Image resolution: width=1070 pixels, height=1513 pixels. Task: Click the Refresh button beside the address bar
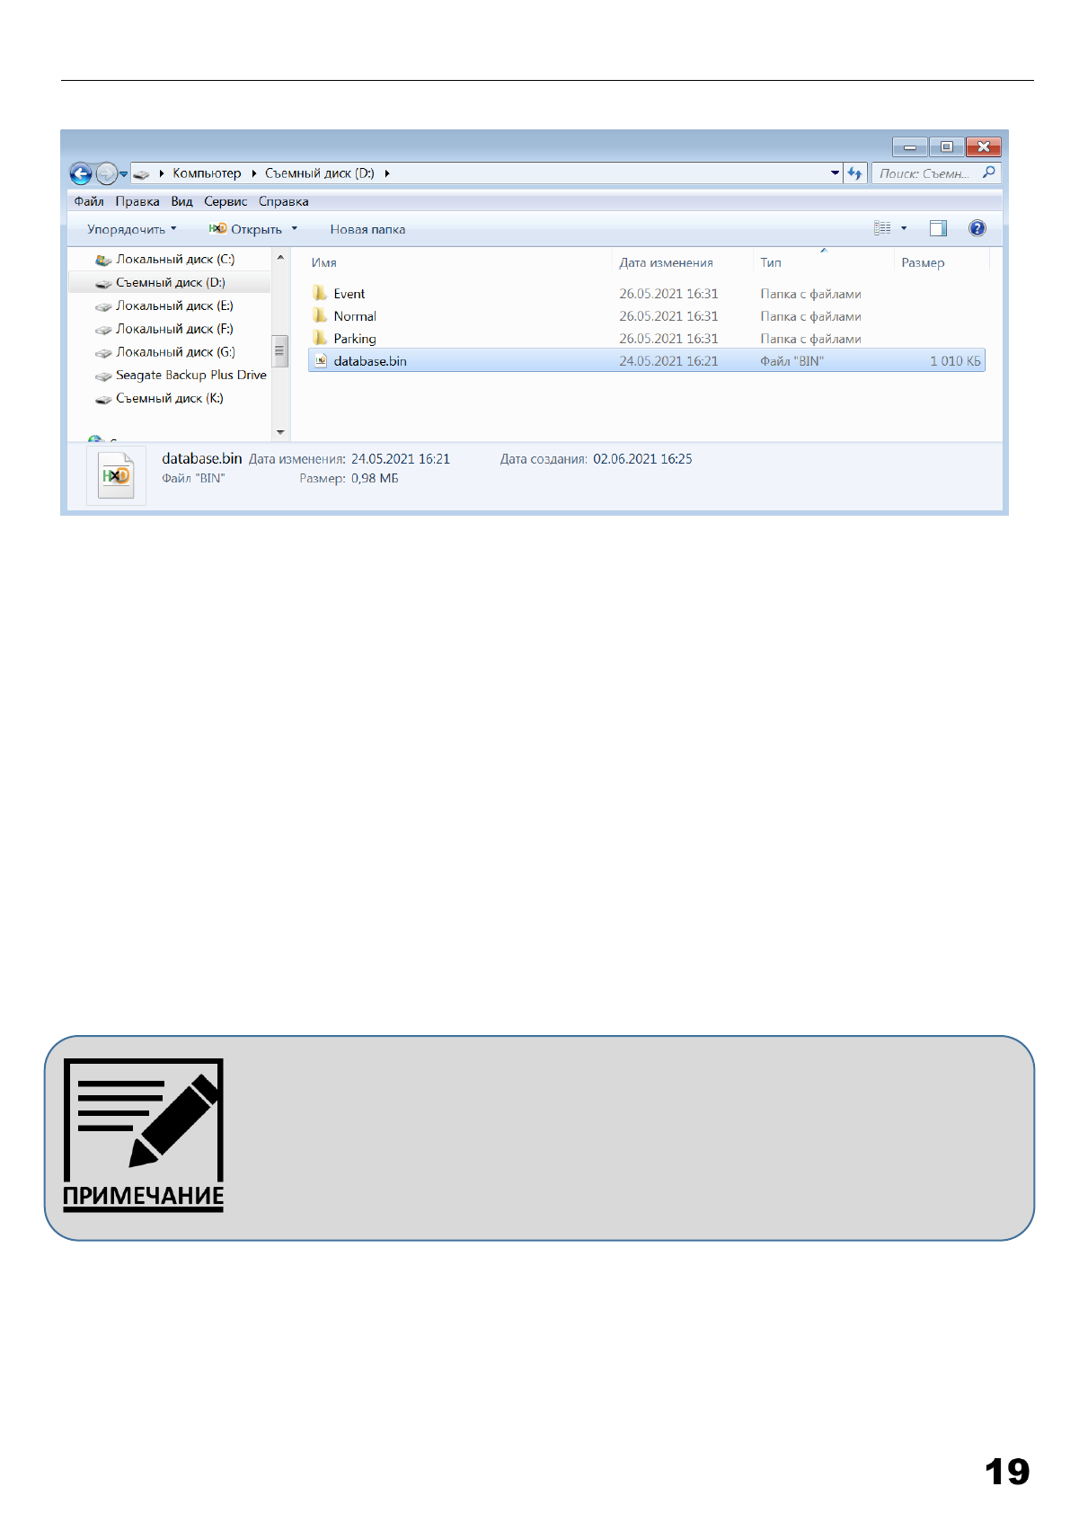point(854,173)
